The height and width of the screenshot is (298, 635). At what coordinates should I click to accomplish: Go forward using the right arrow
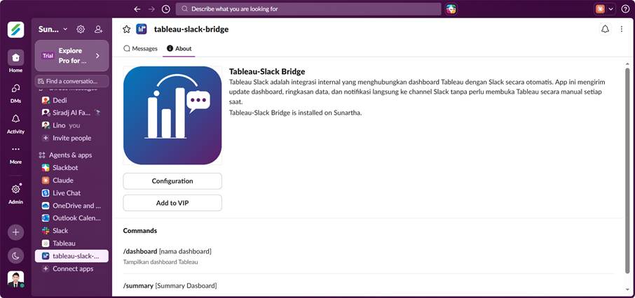click(x=151, y=9)
